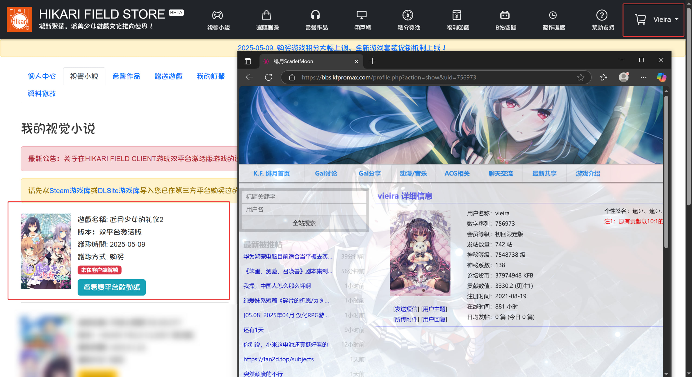Click the 幫助支持 question mark icon
Image resolution: width=692 pixels, height=377 pixels.
[x=602, y=15]
